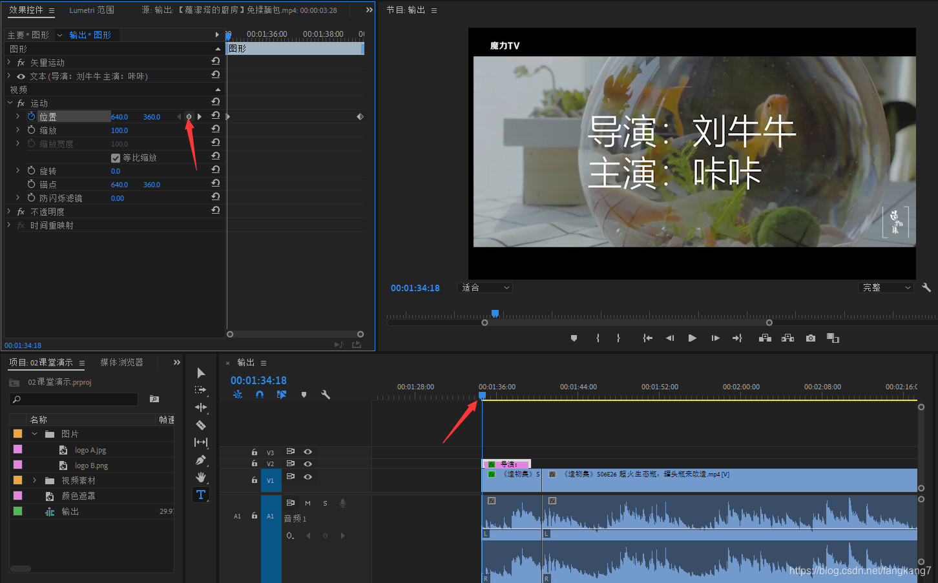The image size is (938, 583).
Task: Add marker in timeline header
Action: click(x=304, y=394)
